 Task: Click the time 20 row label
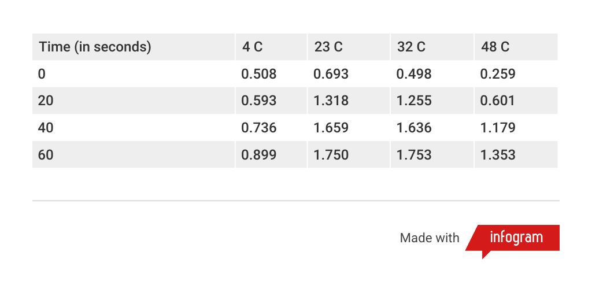tap(46, 101)
